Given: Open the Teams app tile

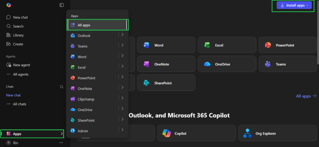Looking at the screenshot, I should [x=288, y=64].
